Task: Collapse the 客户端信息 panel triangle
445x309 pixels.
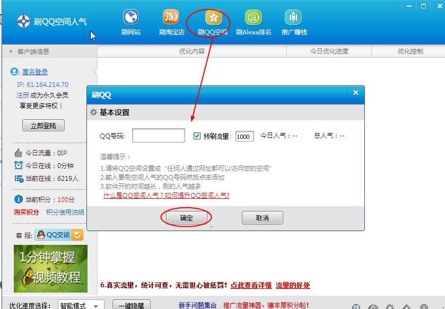Action: point(11,51)
